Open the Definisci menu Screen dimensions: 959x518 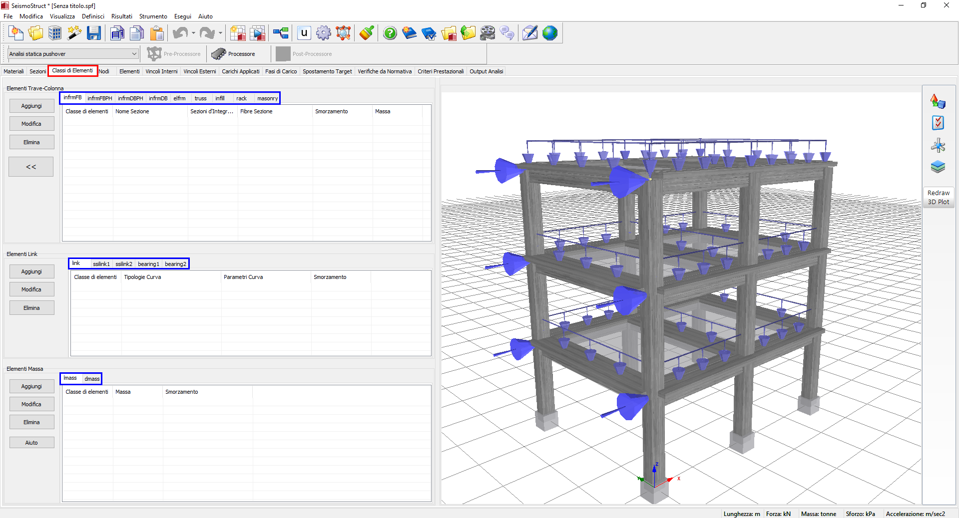coord(93,16)
